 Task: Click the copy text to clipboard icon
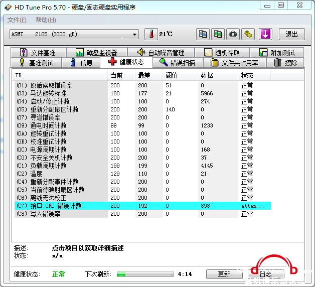pos(203,34)
